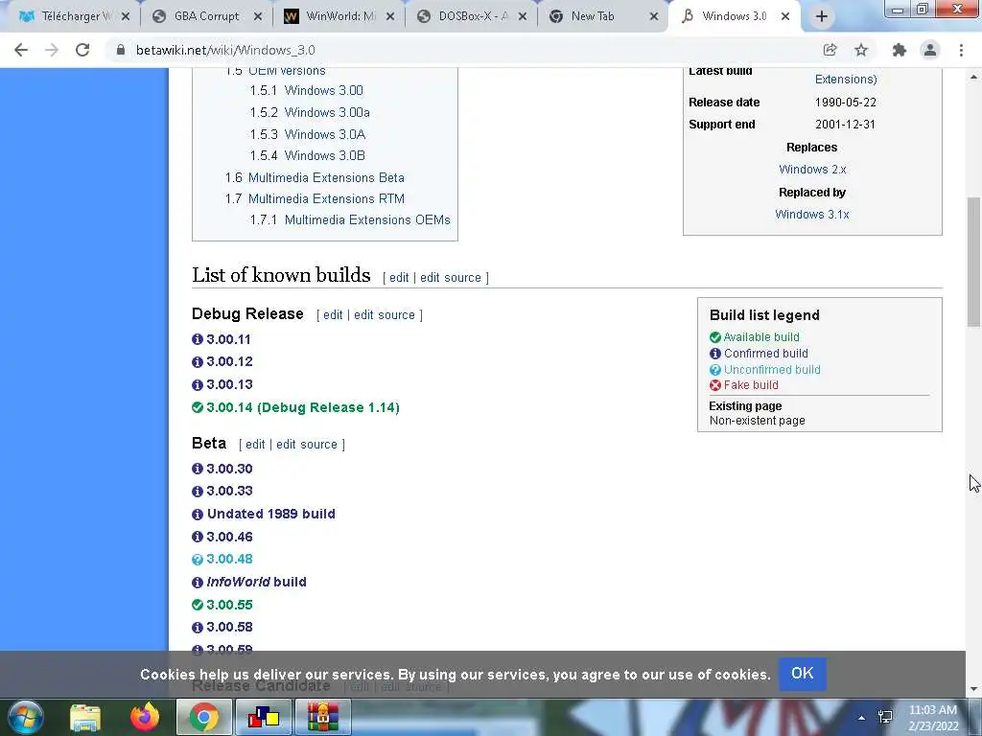This screenshot has height=736, width=982.
Task: View site information via lock icon
Action: click(121, 50)
